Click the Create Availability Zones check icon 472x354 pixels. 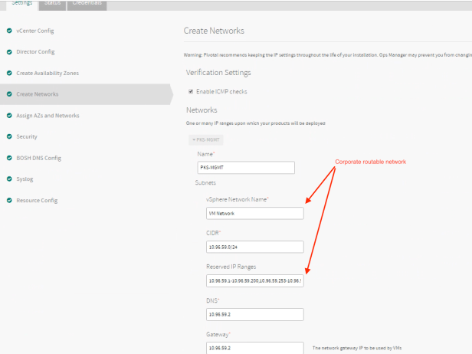coord(8,73)
